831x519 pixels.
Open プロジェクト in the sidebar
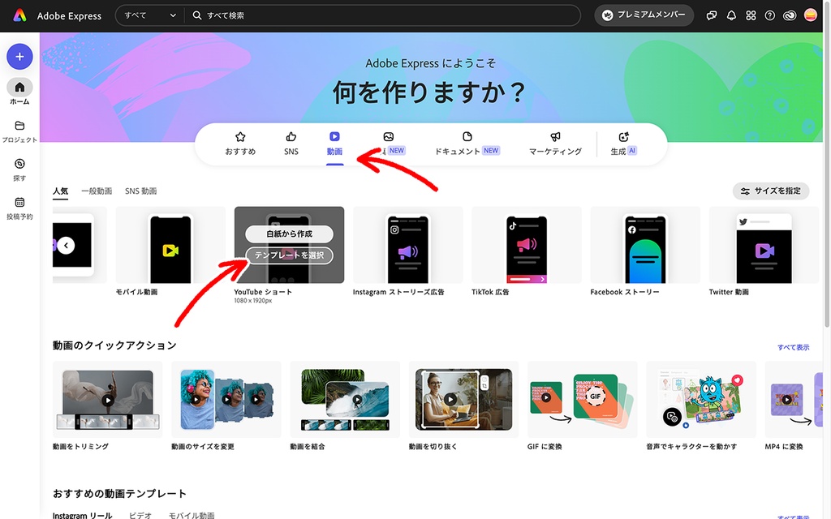pyautogui.click(x=19, y=131)
